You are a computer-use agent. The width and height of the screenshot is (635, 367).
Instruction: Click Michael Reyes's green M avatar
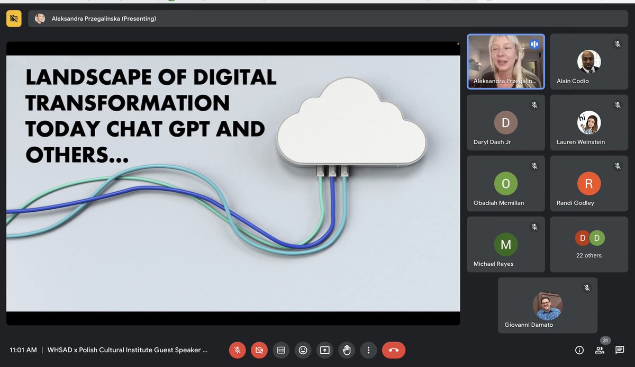click(506, 244)
